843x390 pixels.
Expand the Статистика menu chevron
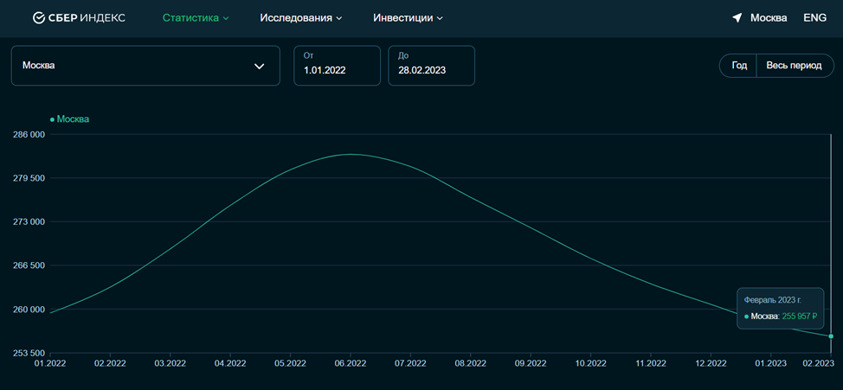(x=226, y=18)
